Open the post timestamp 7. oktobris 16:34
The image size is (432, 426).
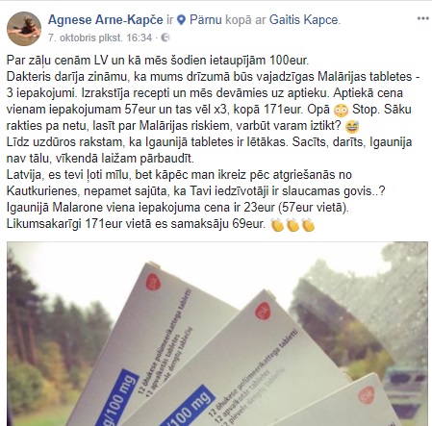point(100,38)
